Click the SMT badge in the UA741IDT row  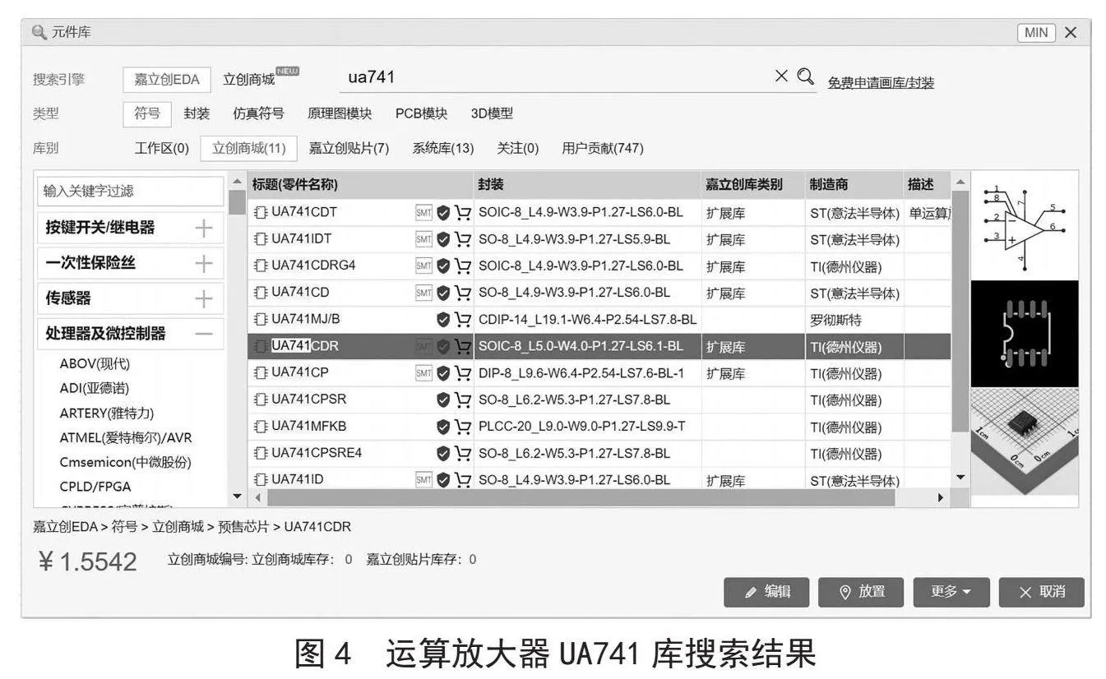pyautogui.click(x=423, y=240)
